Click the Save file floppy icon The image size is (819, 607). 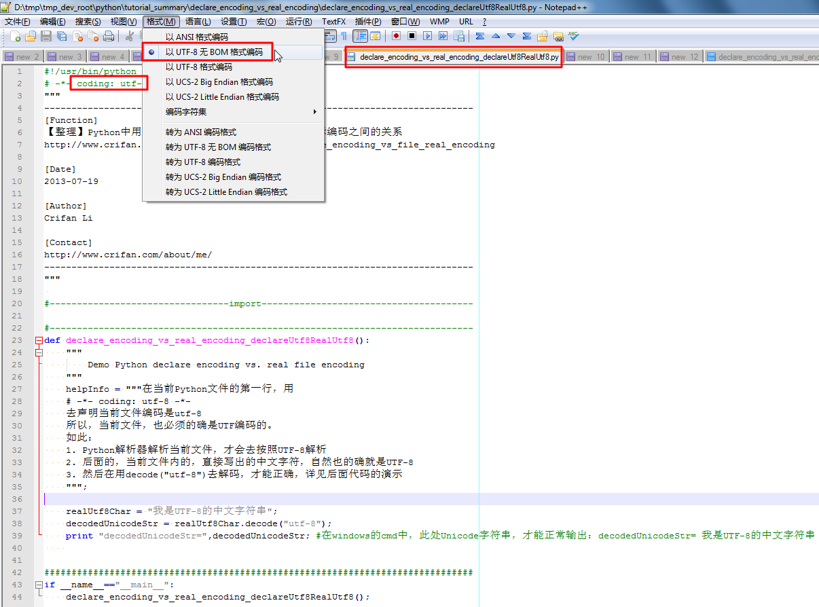pyautogui.click(x=46, y=36)
